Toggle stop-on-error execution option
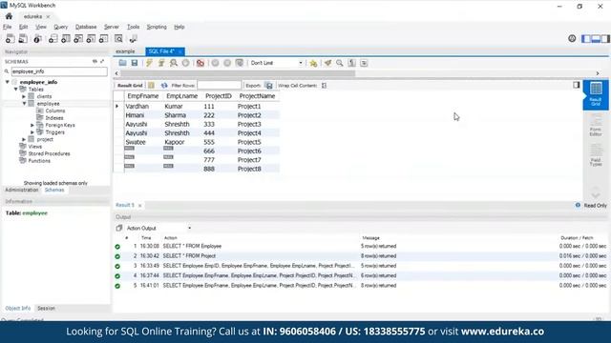This screenshot has height=343, width=611. [x=200, y=63]
